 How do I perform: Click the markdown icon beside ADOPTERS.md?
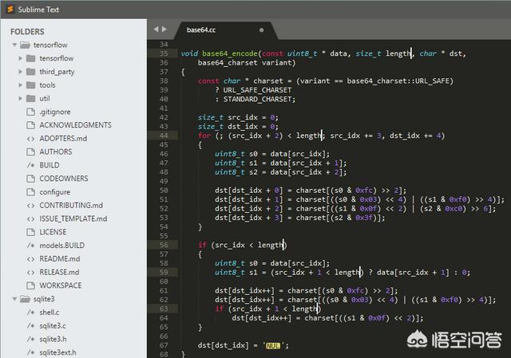(30, 139)
